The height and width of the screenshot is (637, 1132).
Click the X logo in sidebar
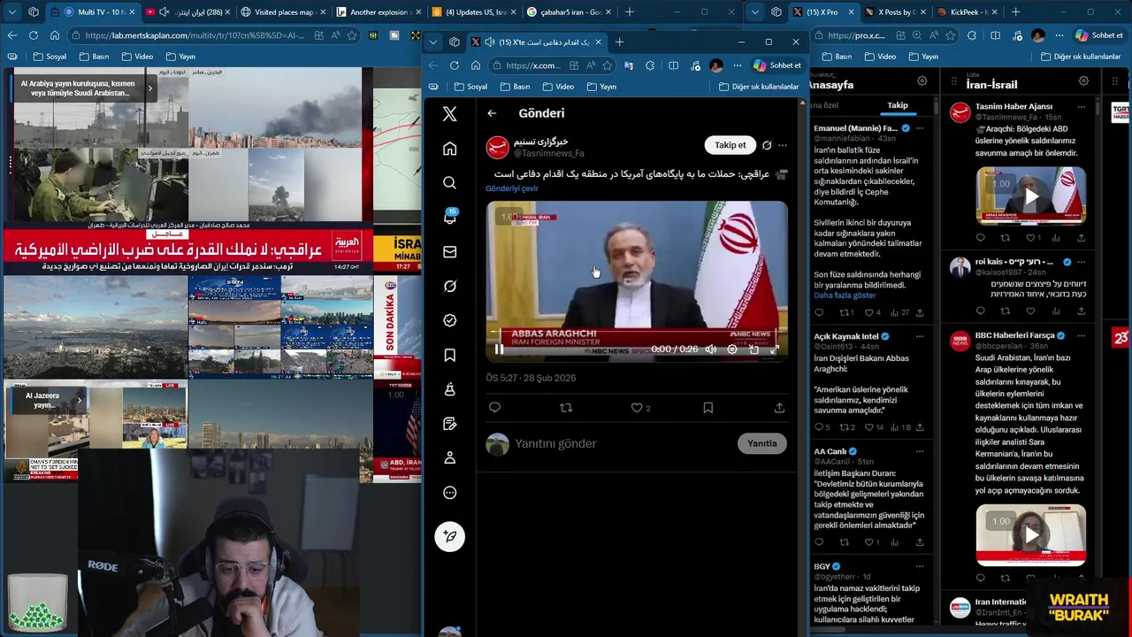click(449, 114)
